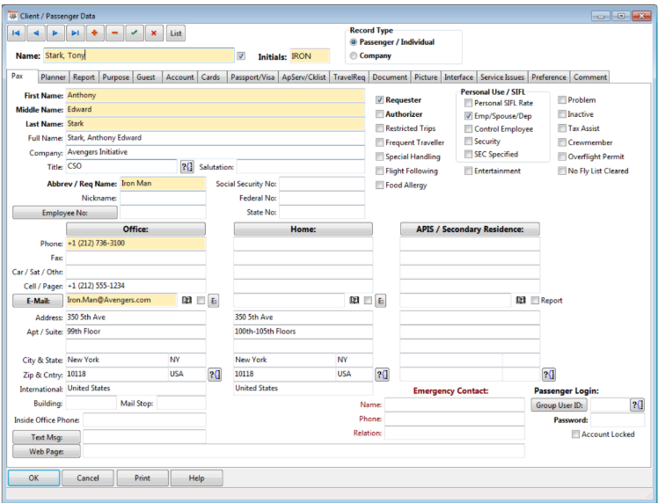Enable the Frequent Traveller checkbox
Image resolution: width=658 pixels, height=503 pixels.
380,142
